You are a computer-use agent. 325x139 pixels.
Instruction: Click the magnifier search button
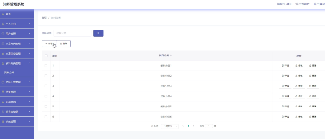click(98, 33)
